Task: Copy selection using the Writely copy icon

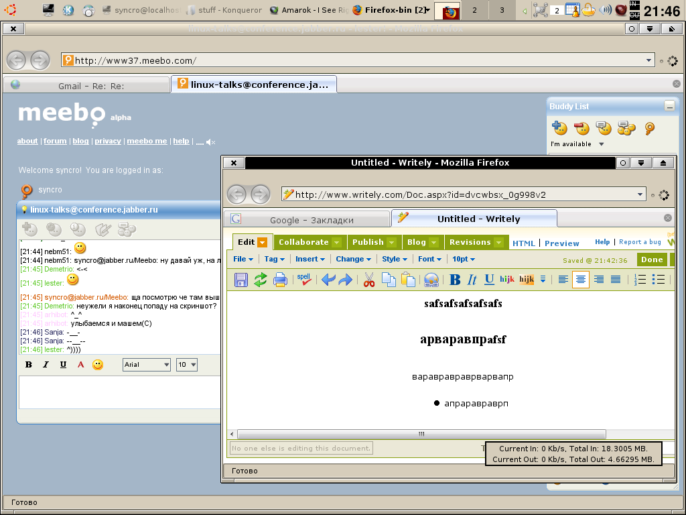Action: click(x=389, y=280)
